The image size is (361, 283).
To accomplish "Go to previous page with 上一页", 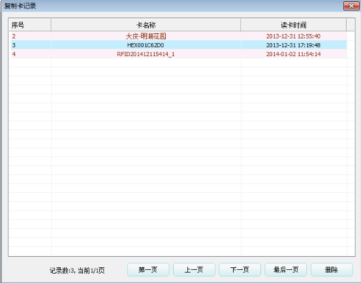I will [x=194, y=269].
